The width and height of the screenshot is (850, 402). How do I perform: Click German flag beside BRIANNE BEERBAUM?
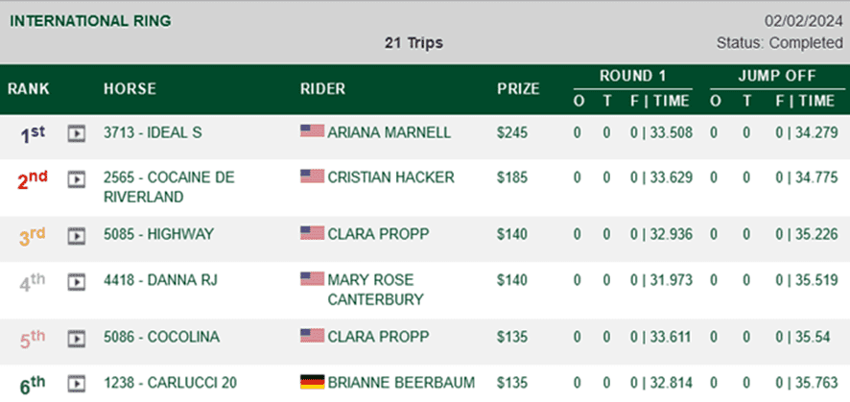click(x=312, y=382)
